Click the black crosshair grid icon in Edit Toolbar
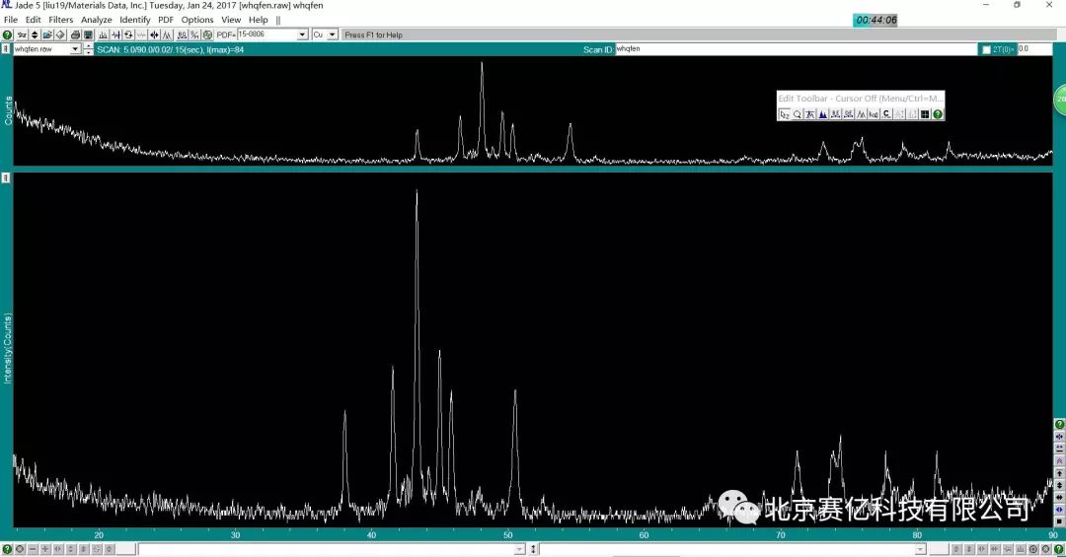Viewport: 1066px width, 557px height. pos(925,114)
